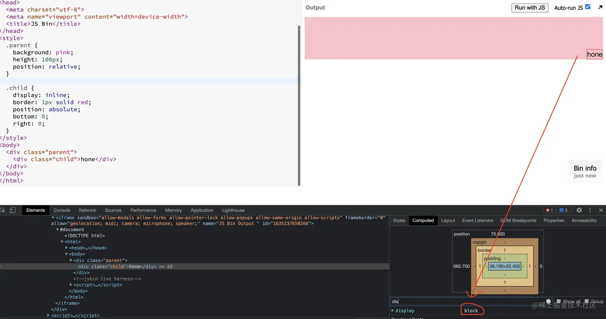Click the hone child box in output

(594, 54)
